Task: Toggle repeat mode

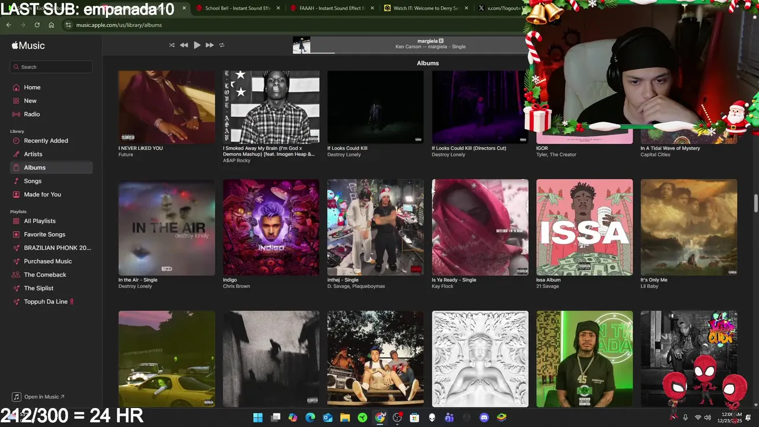Action: (x=222, y=45)
